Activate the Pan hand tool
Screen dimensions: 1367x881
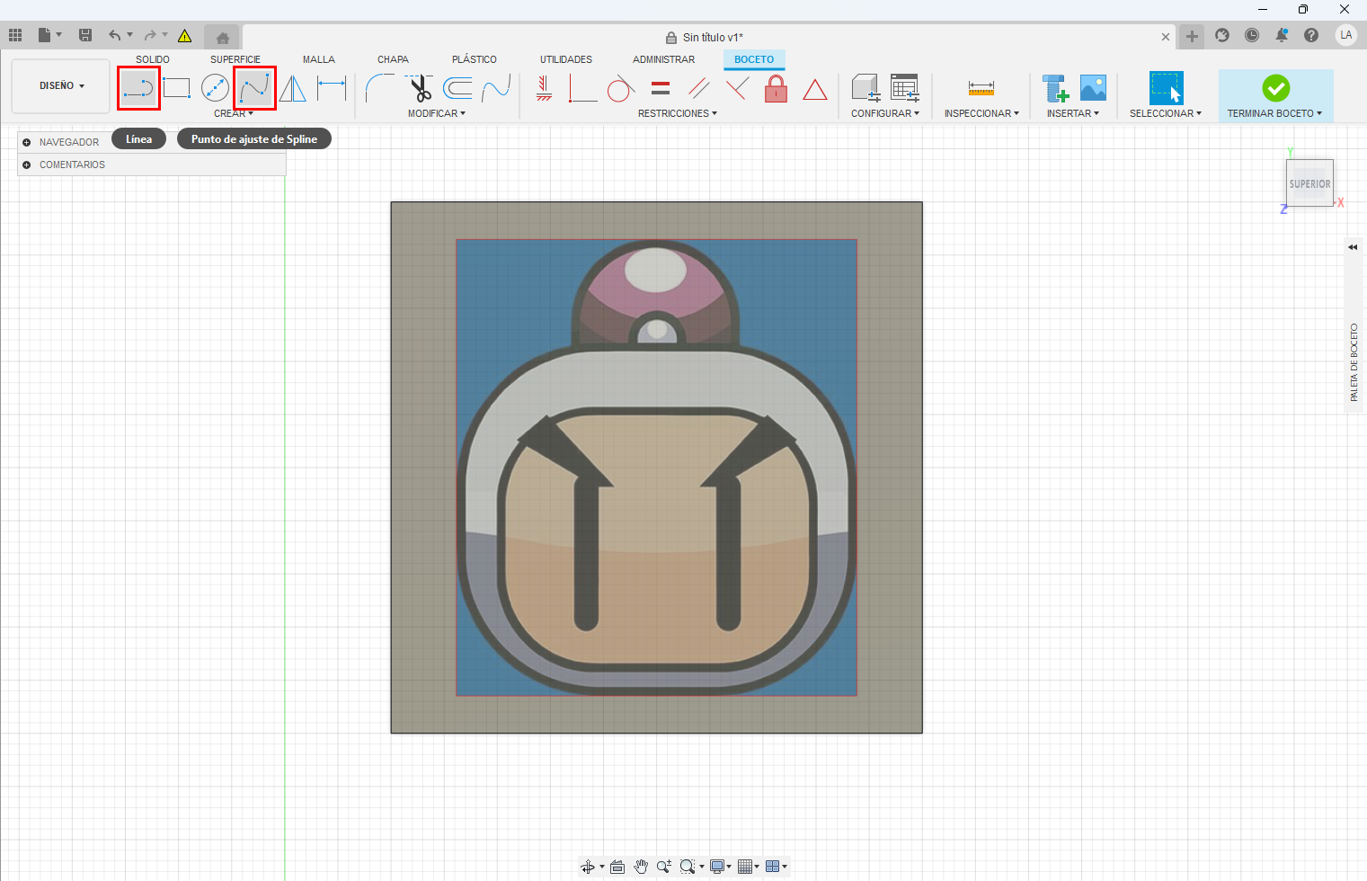641,867
